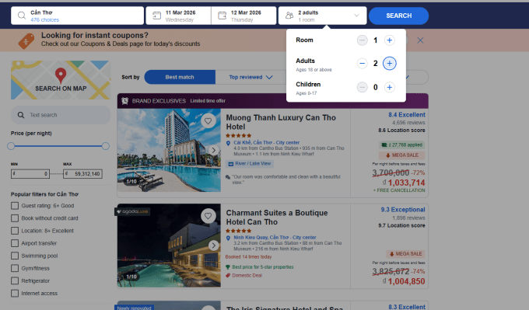Click the Cần Thơ destination search field
The image size is (529, 310).
pyautogui.click(x=77, y=16)
